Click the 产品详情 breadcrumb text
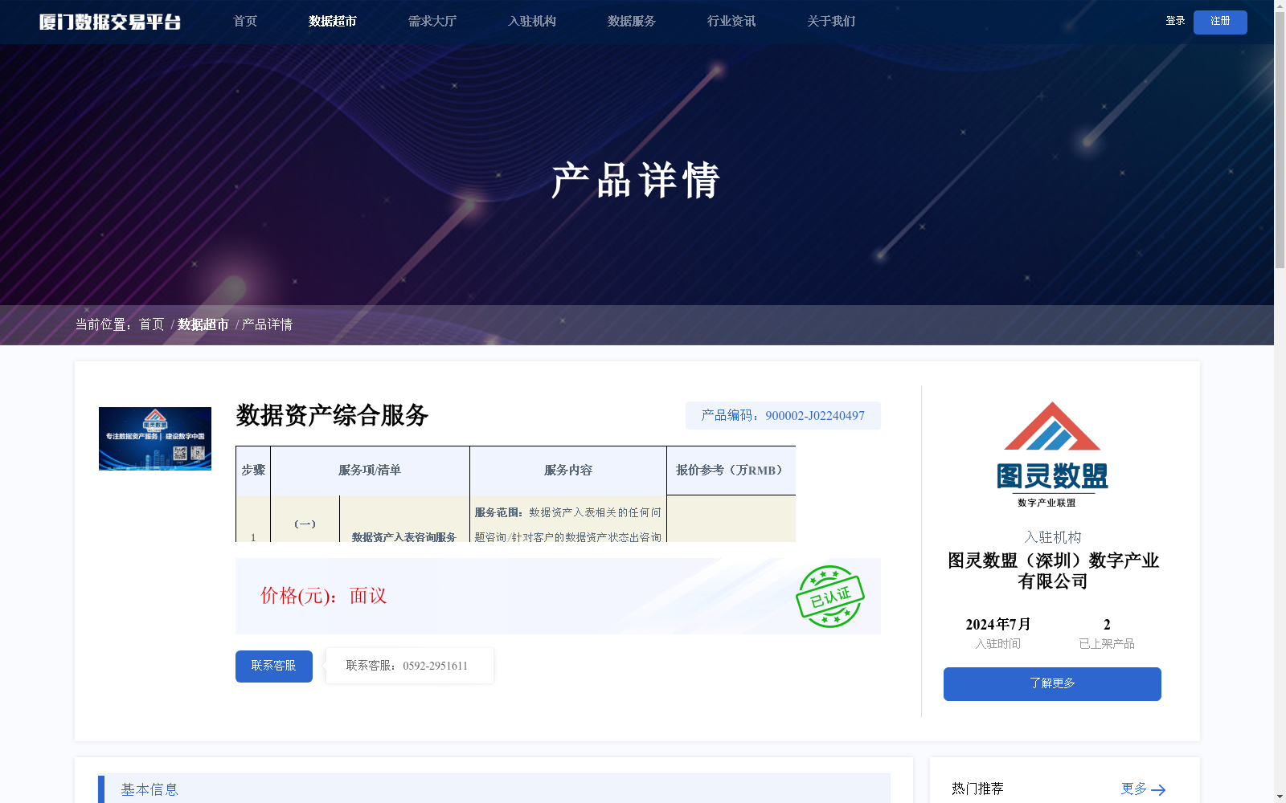 tap(268, 324)
